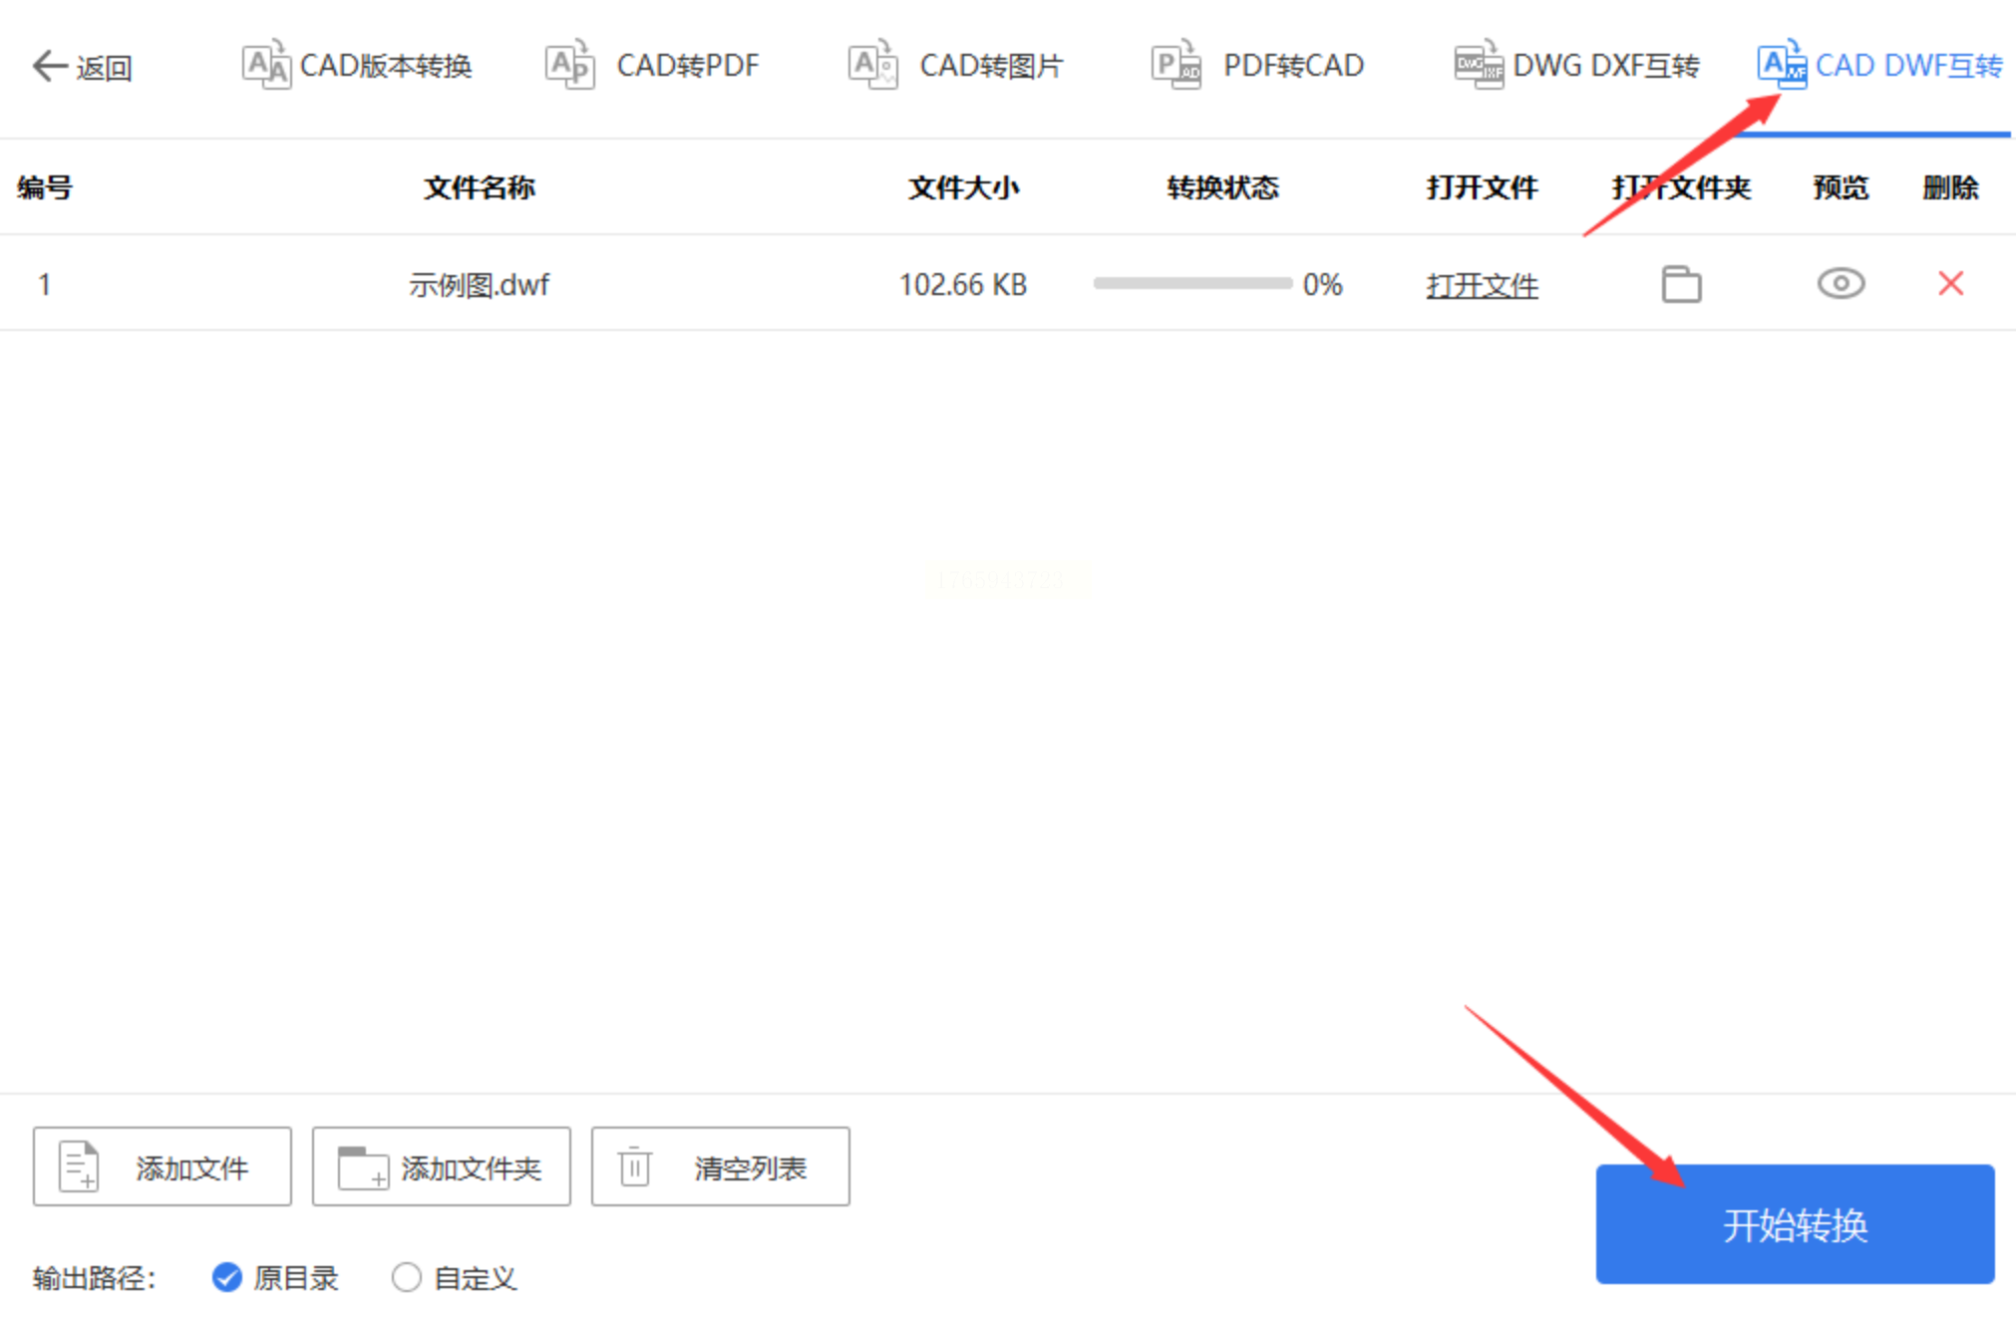Screen dimensions: 2016x1318
Task: Open the folder containing 示例图.dwf
Action: [1681, 284]
